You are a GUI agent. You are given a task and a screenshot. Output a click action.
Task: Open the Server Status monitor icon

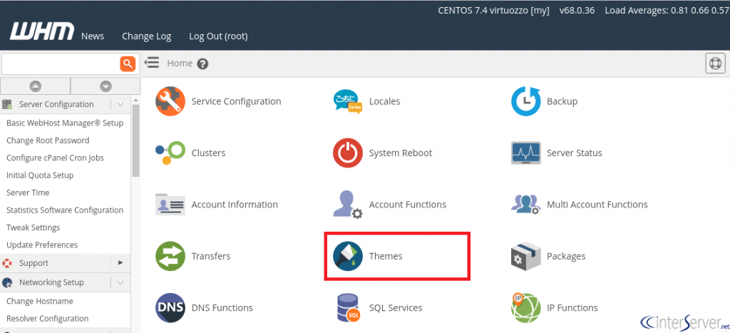(x=526, y=153)
